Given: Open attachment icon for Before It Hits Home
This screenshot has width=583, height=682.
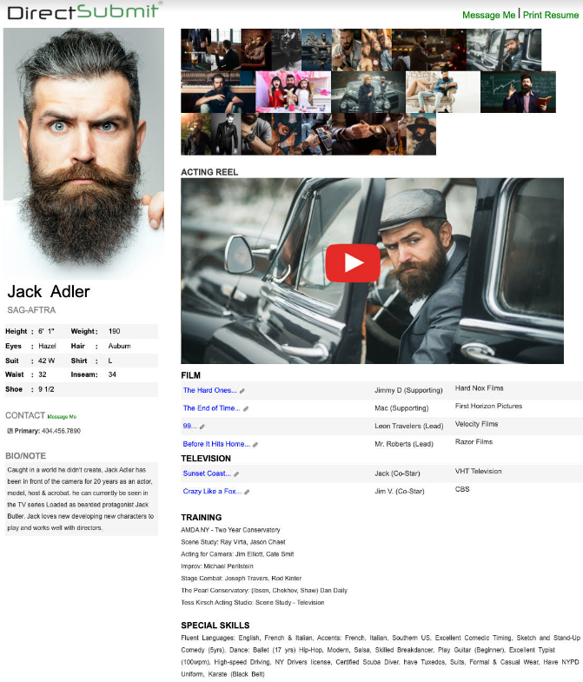Looking at the screenshot, I should (x=255, y=444).
